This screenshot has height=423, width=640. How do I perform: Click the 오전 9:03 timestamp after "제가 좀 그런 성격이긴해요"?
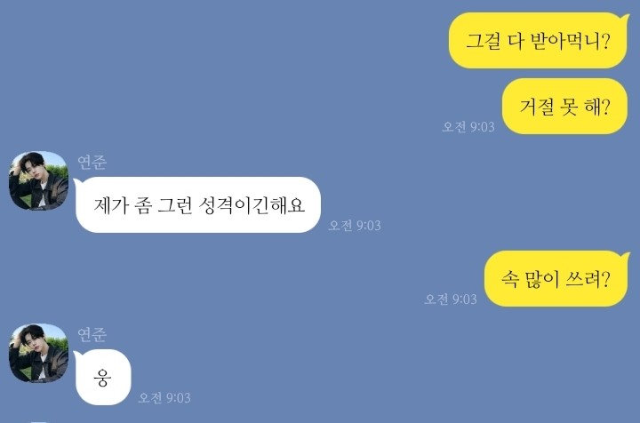coord(355,225)
